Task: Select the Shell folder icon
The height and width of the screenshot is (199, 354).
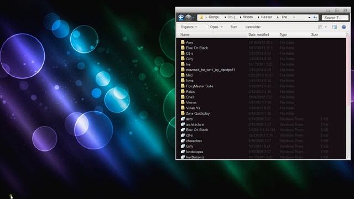Action: coord(183,97)
